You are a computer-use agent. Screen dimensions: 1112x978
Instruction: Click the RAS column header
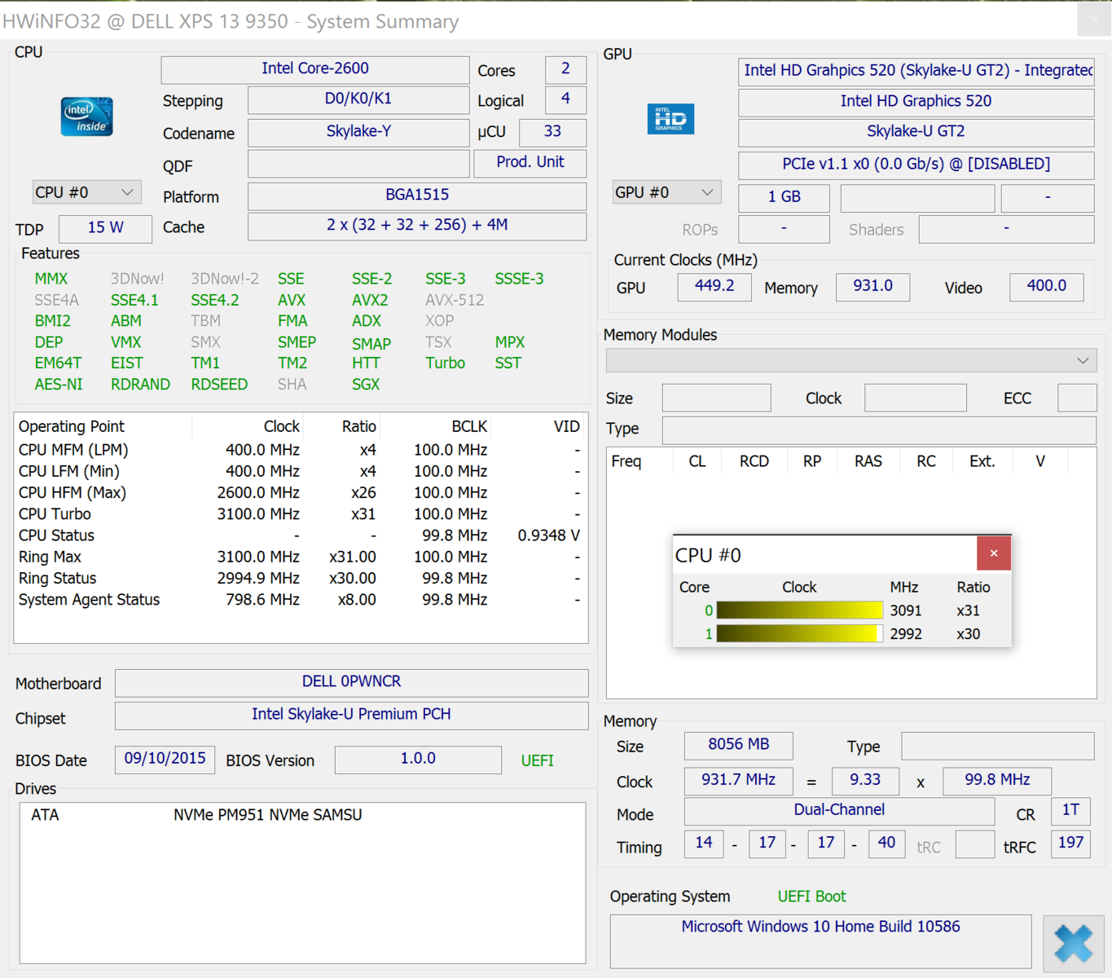point(868,461)
